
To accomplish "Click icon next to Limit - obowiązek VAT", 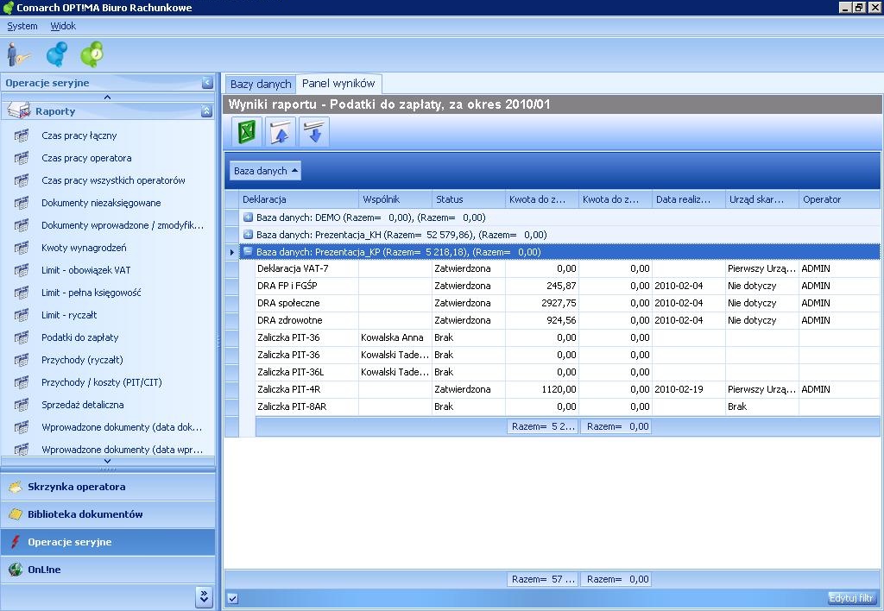I will pos(22,271).
